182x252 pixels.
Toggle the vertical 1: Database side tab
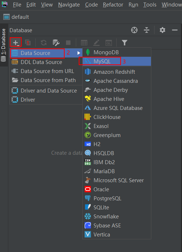[x=4, y=45]
